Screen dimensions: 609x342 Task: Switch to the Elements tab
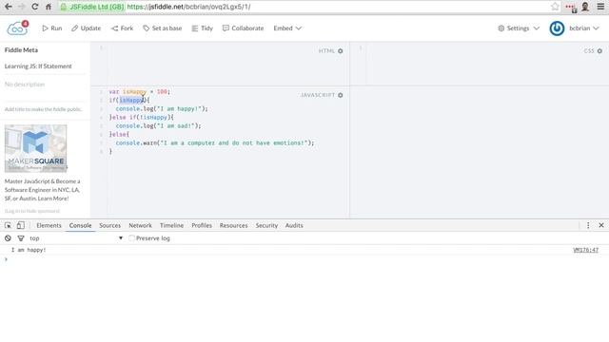pos(49,225)
